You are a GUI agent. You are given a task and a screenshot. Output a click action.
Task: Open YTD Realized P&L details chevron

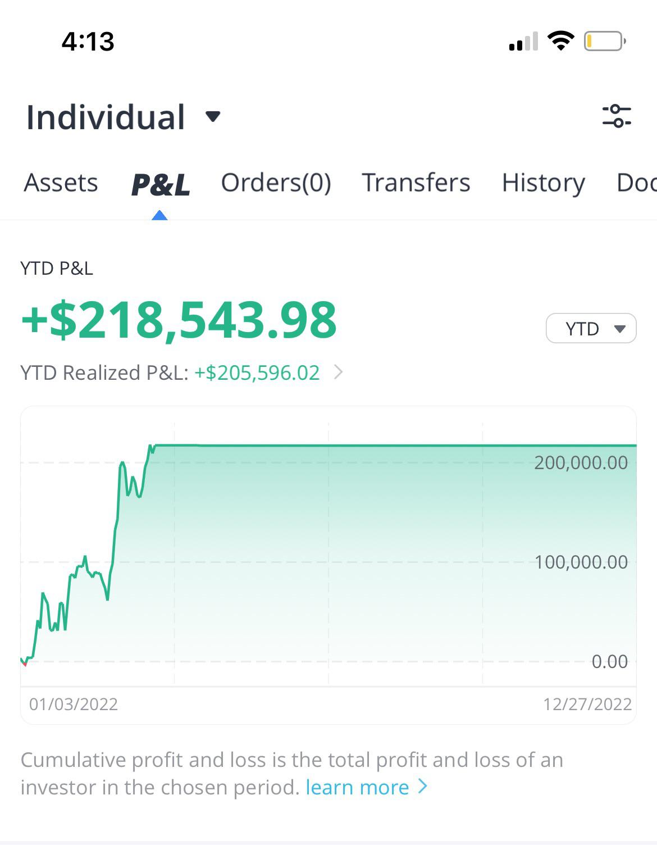[x=338, y=372]
